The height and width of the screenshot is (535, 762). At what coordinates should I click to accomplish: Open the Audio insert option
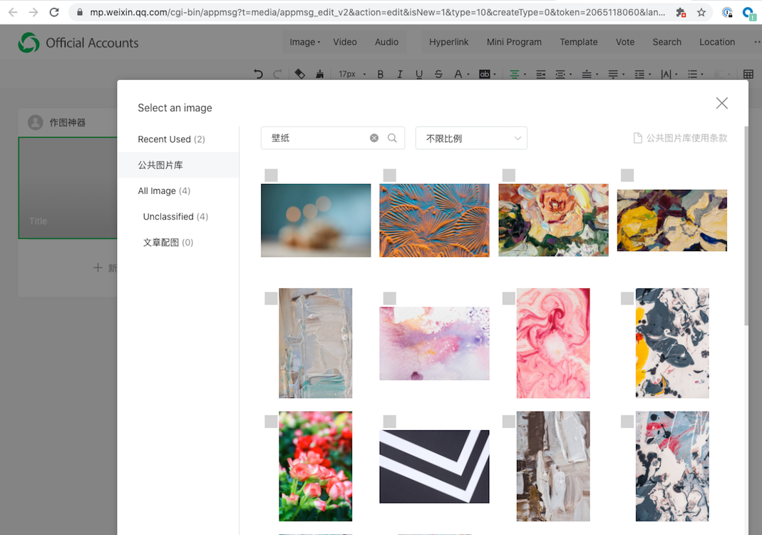[x=387, y=42]
